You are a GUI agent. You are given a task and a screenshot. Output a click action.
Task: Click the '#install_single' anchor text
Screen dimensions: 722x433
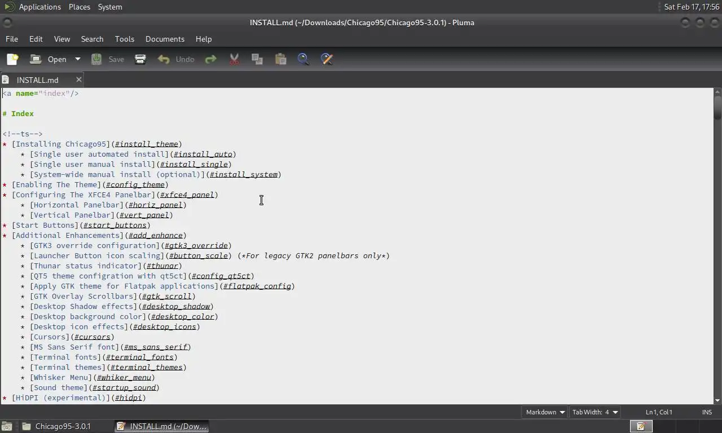tap(194, 165)
